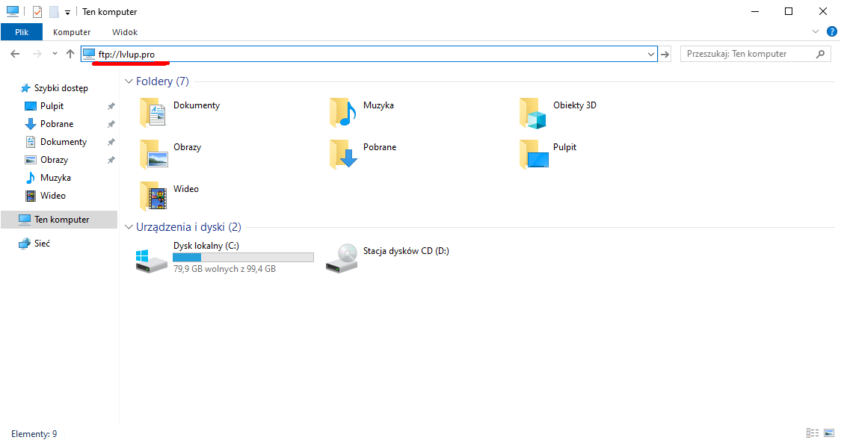
Task: Click the go-to arrow beside address bar
Action: (x=665, y=54)
